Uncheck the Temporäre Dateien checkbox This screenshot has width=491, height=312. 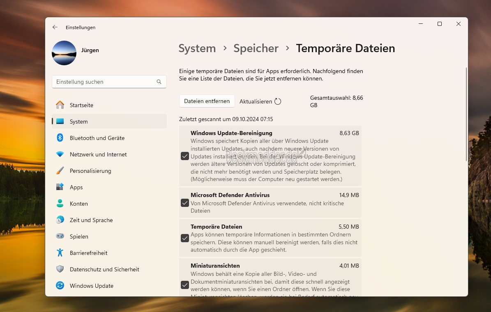[x=185, y=238]
